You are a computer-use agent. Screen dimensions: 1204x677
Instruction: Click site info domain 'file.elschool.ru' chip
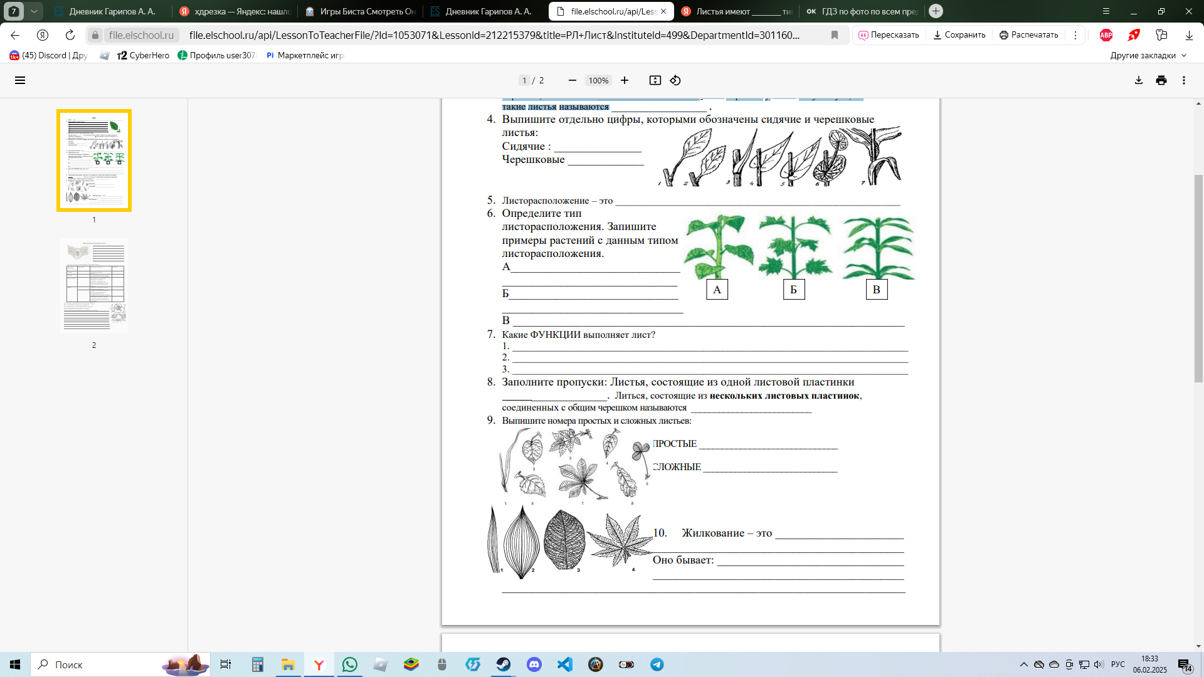click(x=141, y=35)
